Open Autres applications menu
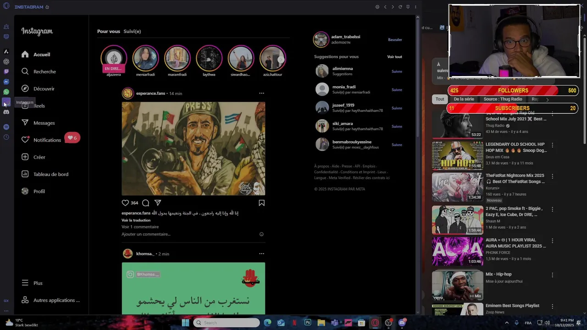 (50, 300)
